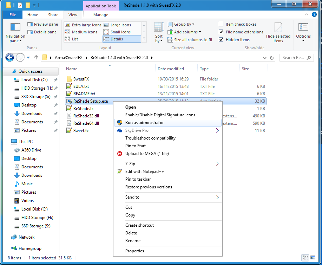Sort by Date modified column header
322x265 pixels.
coord(171,69)
